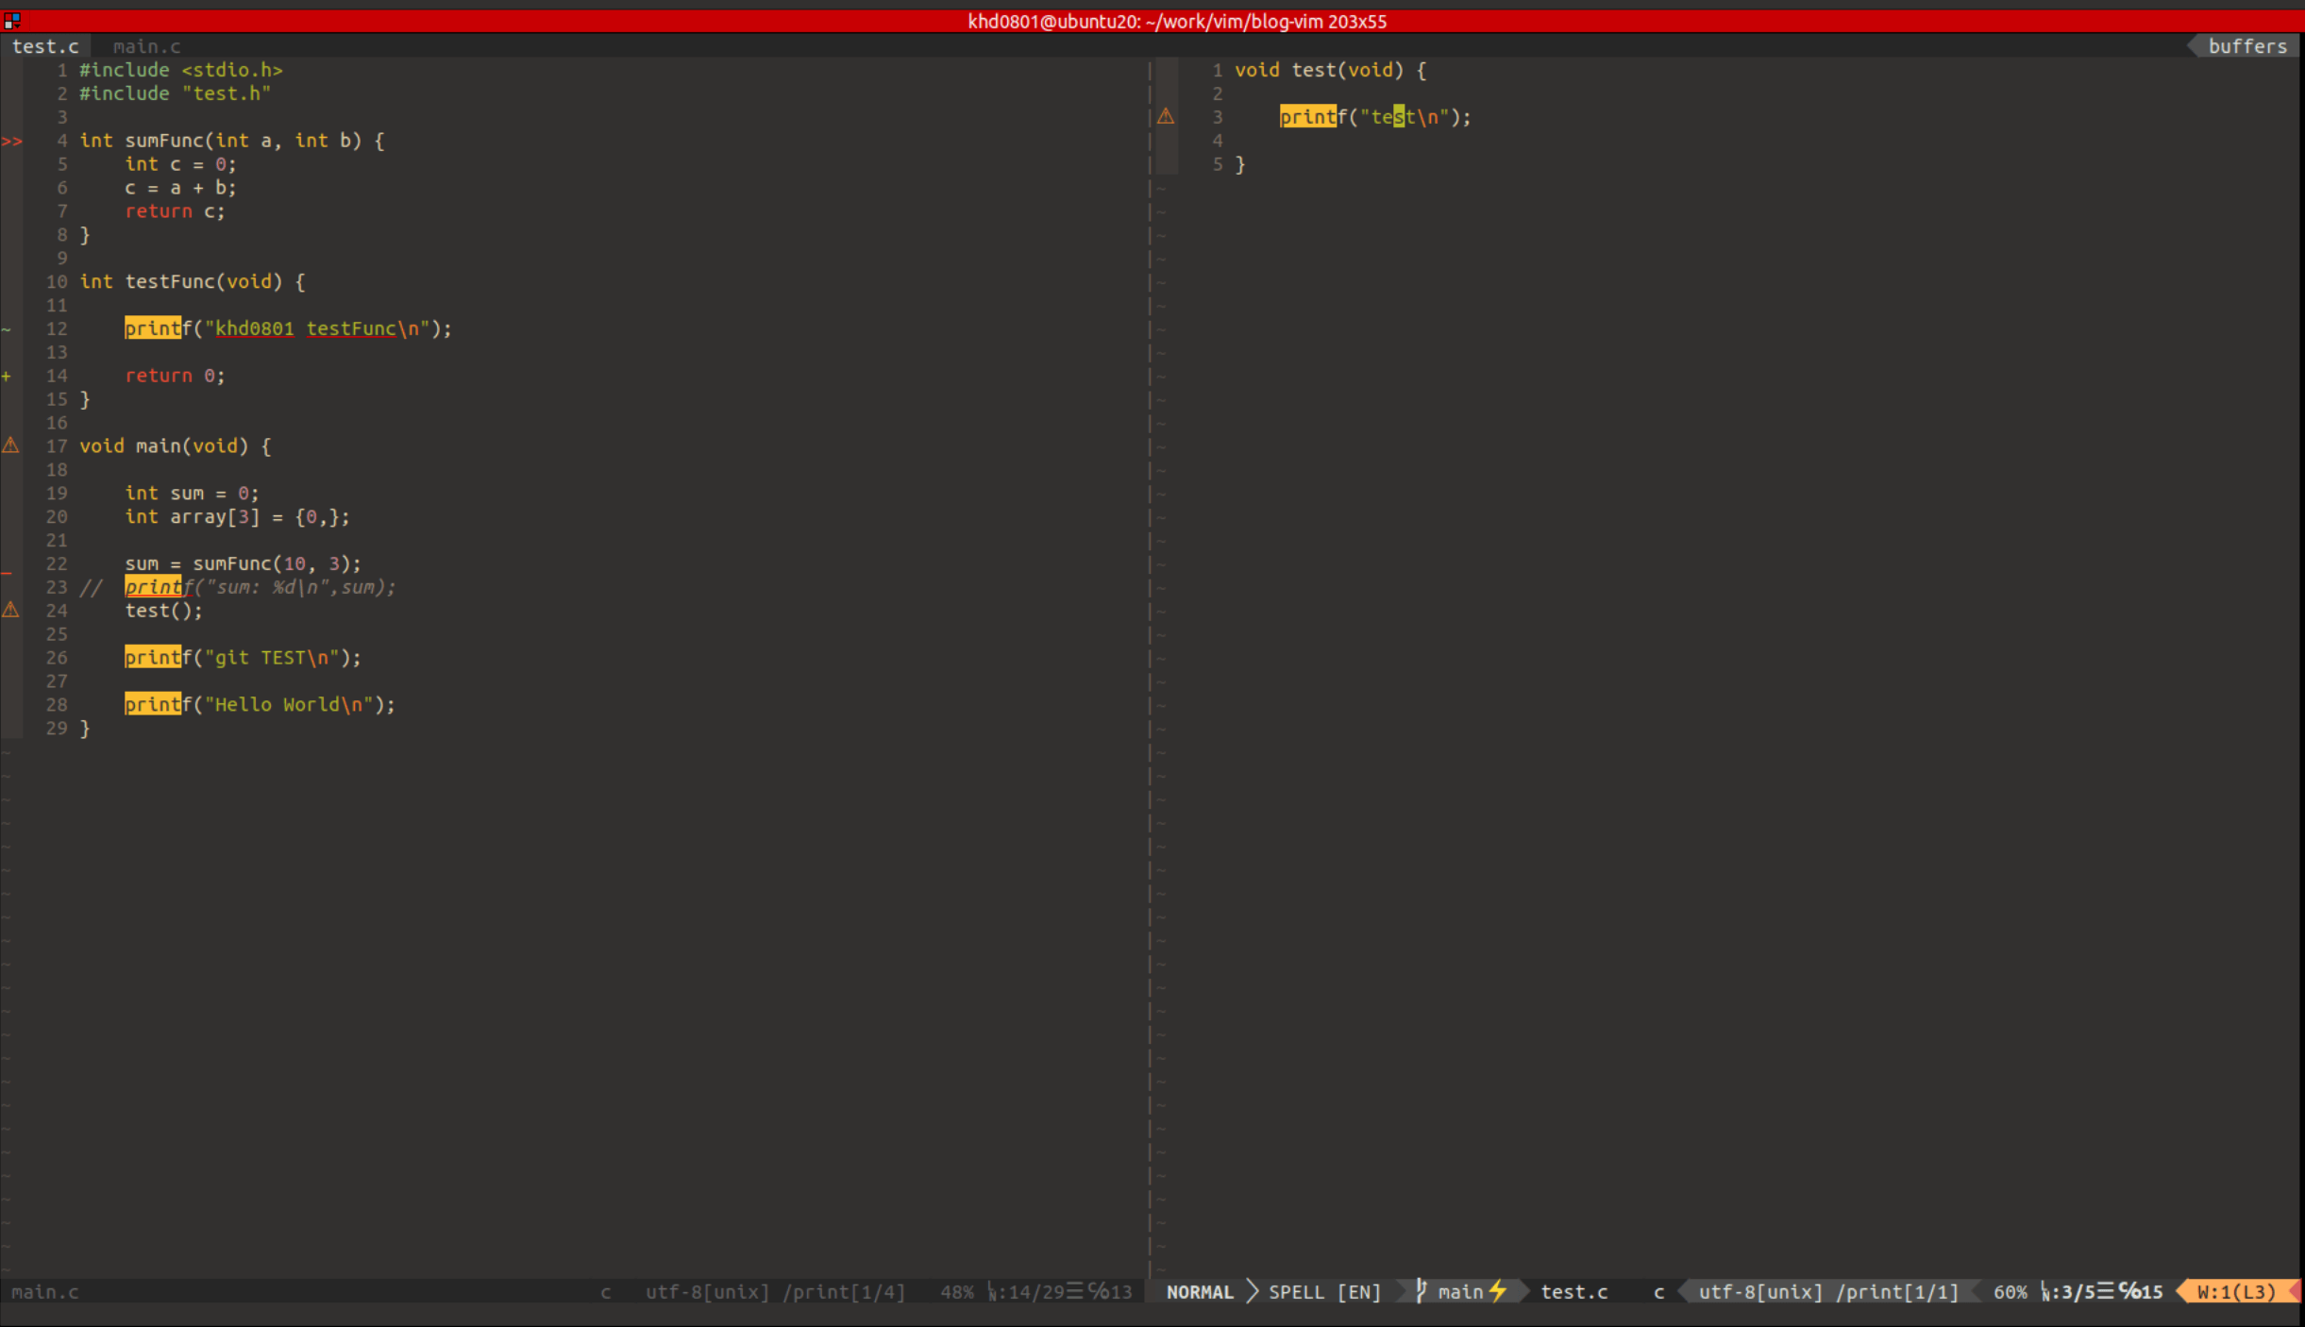Image resolution: width=2305 pixels, height=1327 pixels.
Task: Click the warning icon in the right pane gutter
Action: click(1166, 117)
